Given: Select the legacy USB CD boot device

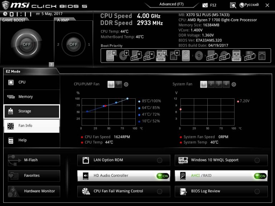Looking at the screenshot, I should (224, 56).
